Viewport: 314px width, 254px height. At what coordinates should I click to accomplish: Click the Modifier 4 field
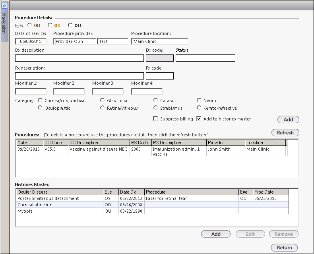147,91
